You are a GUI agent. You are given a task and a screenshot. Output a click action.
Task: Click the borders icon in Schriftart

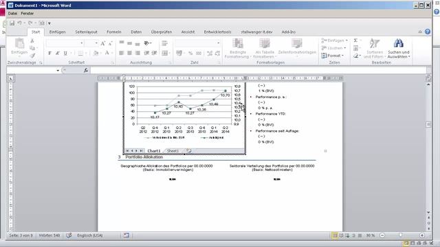tap(80, 53)
